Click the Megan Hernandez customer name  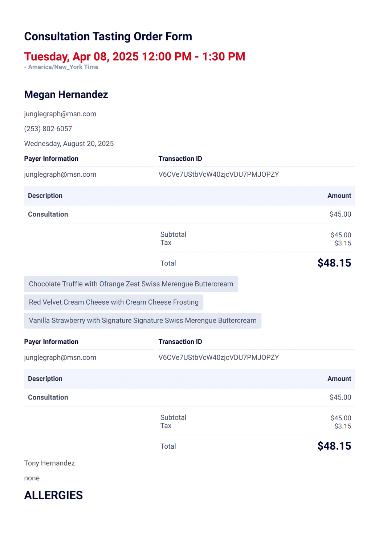[66, 95]
